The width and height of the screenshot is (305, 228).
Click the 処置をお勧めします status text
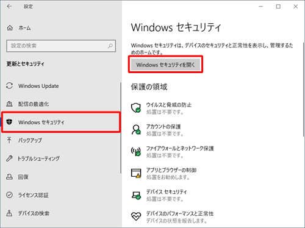168,177
